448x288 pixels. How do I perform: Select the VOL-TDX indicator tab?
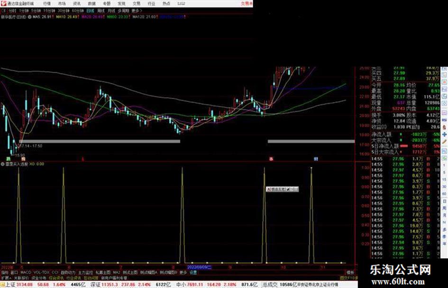(41, 273)
